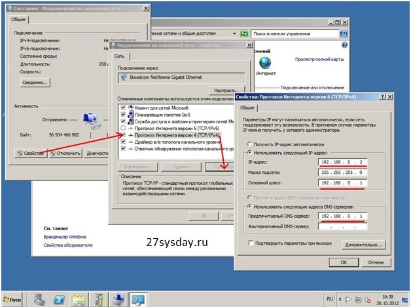The image size is (411, 307).
Task: Click the Интернет globe icon
Action: click(x=265, y=63)
